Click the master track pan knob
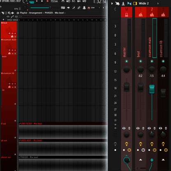 (127, 69)
